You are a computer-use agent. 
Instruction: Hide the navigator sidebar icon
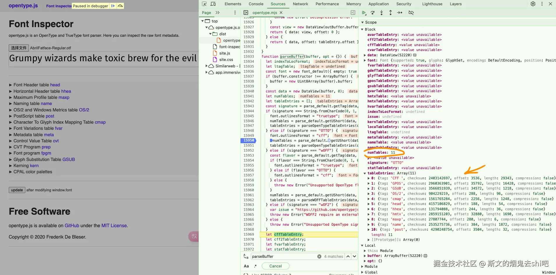point(246,13)
